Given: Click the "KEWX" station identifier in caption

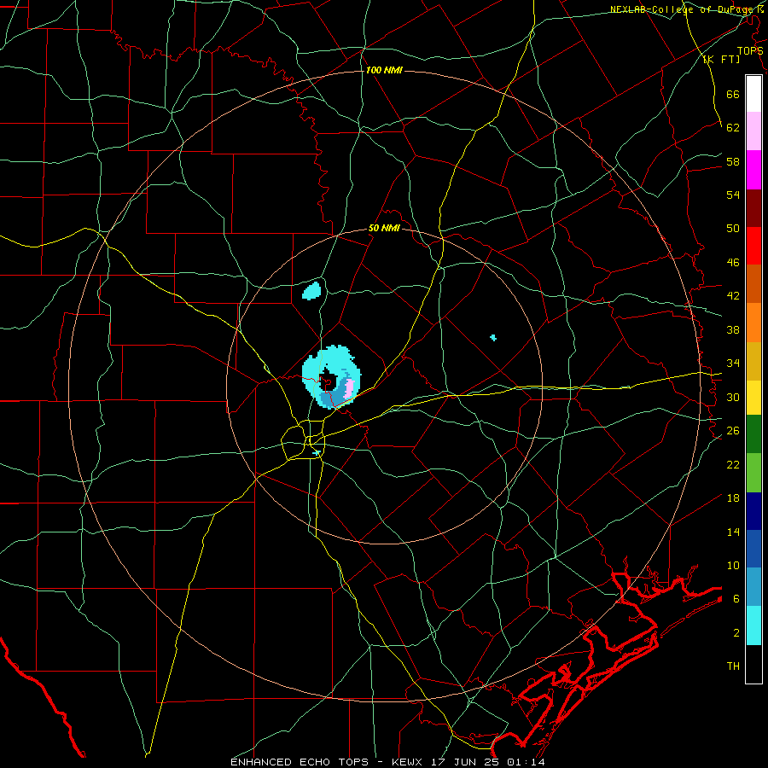Looking at the screenshot, I should [408, 762].
